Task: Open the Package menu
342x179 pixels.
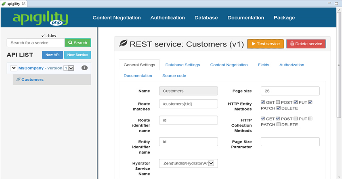Action: pyautogui.click(x=284, y=18)
